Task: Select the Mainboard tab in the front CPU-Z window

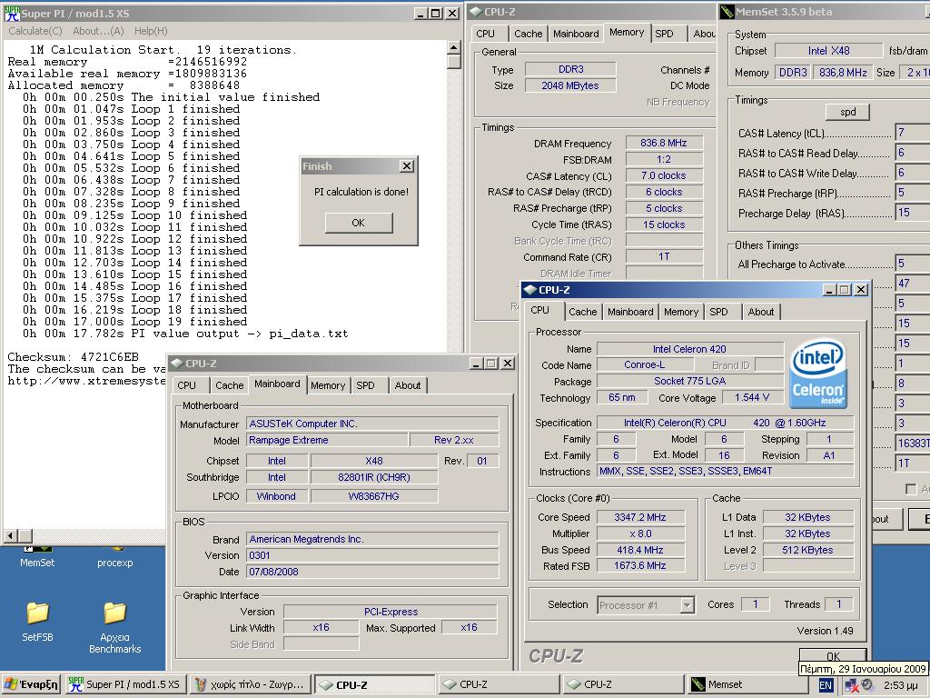Action: point(630,312)
